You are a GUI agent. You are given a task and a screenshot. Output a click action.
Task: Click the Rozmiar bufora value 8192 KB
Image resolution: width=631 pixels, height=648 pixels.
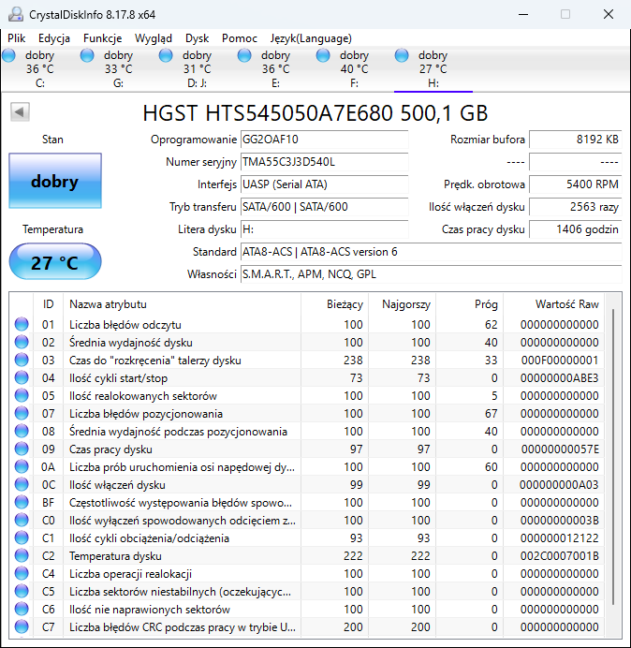click(576, 140)
